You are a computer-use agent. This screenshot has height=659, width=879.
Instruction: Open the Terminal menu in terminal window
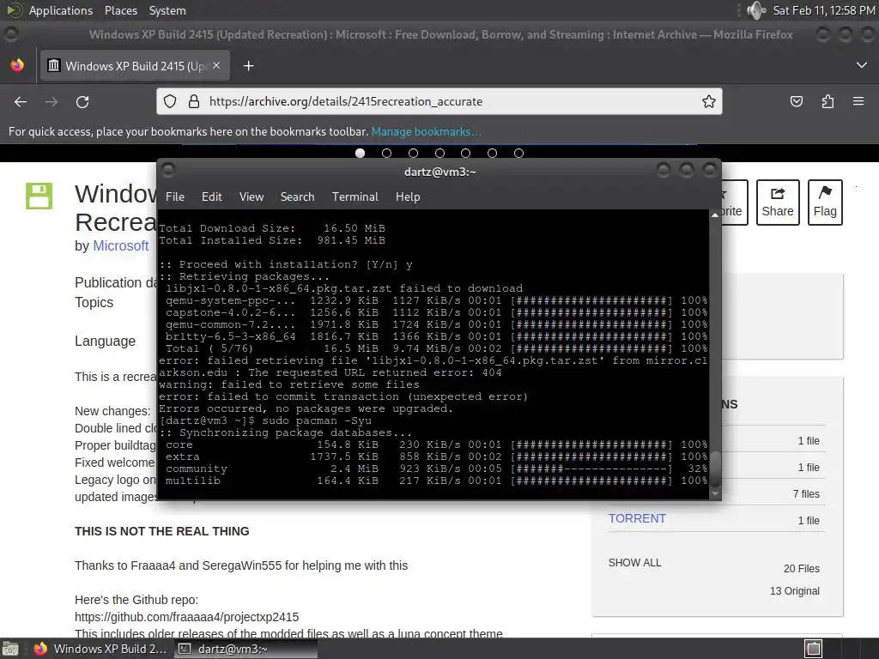[355, 196]
